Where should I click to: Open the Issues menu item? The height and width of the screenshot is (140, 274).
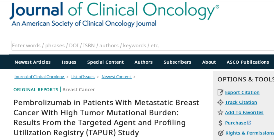tap(69, 62)
